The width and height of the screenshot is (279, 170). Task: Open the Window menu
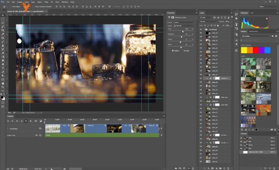click(x=65, y=2)
